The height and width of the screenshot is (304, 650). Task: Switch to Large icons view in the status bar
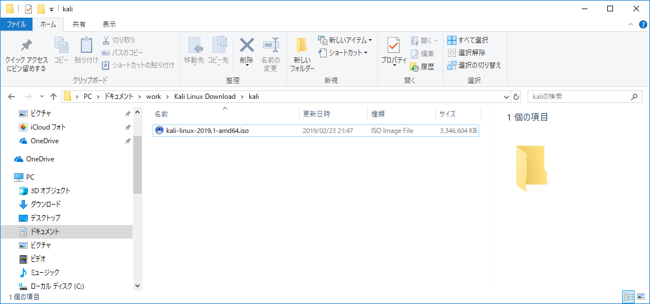641,296
